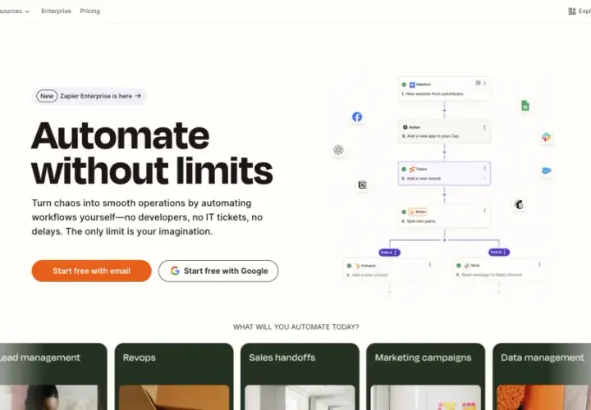This screenshot has width=591, height=410.
Task: Open the Pricing nav item
Action: click(x=90, y=11)
